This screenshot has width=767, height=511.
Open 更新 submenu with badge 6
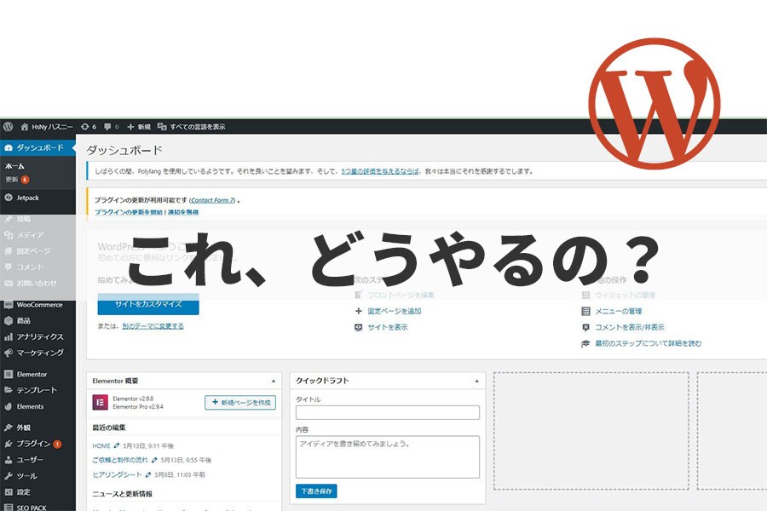pyautogui.click(x=17, y=180)
